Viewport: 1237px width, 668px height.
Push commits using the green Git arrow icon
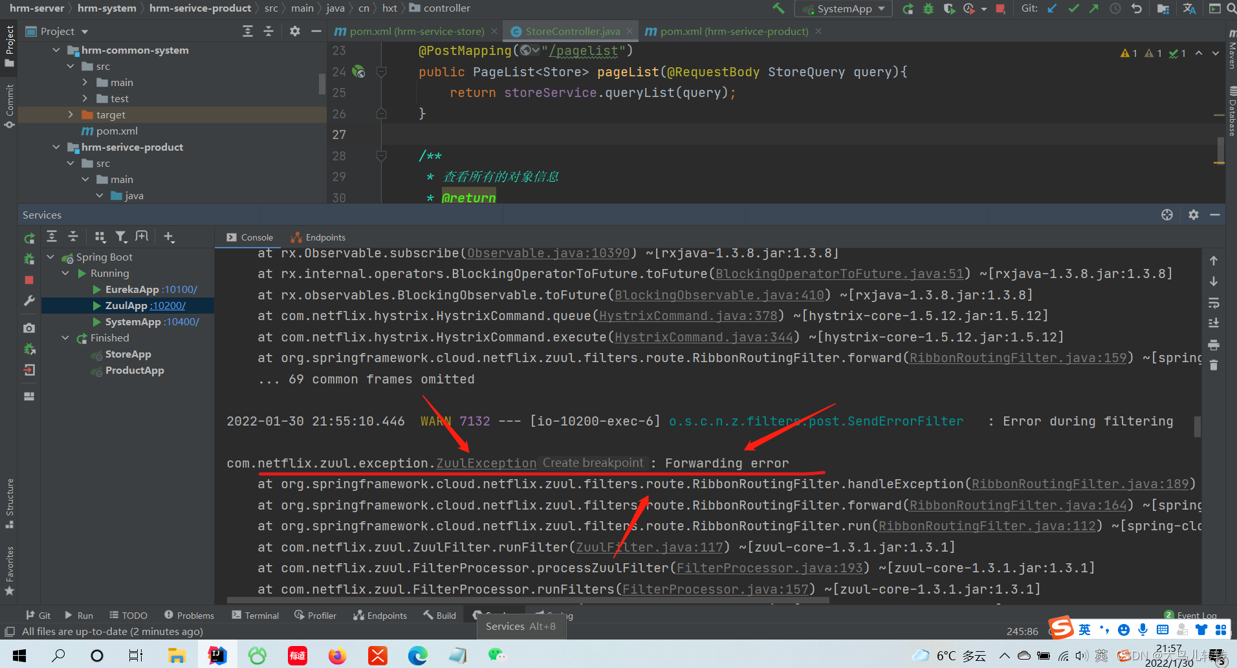point(1094,8)
